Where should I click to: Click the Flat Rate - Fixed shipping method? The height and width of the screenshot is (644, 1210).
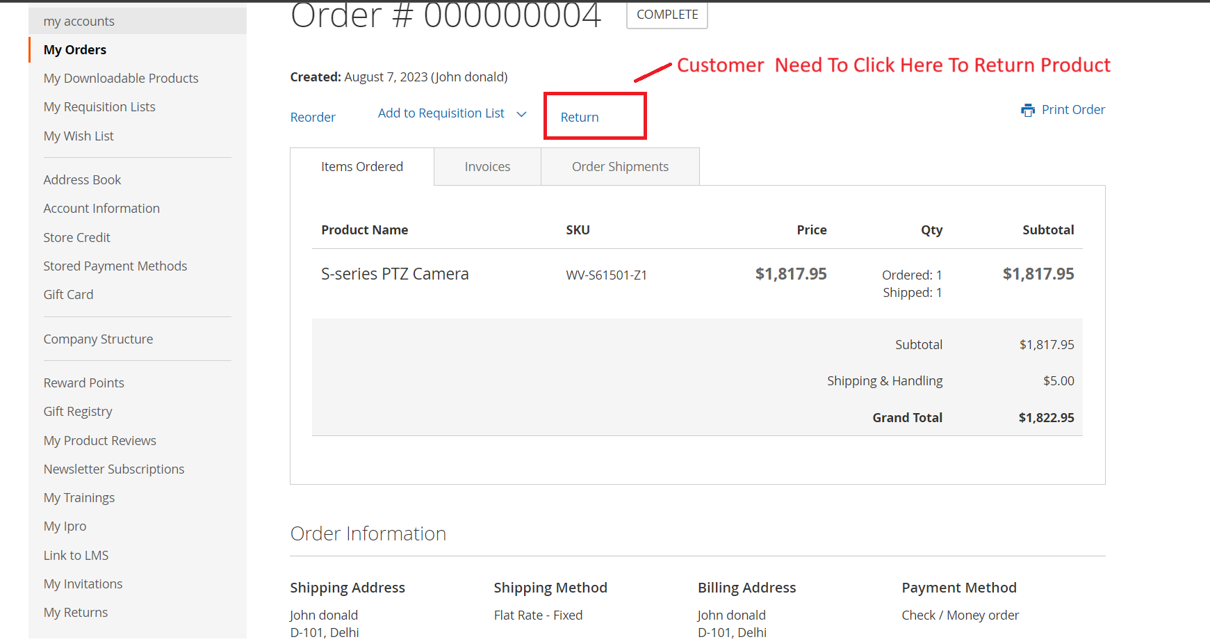pos(538,615)
